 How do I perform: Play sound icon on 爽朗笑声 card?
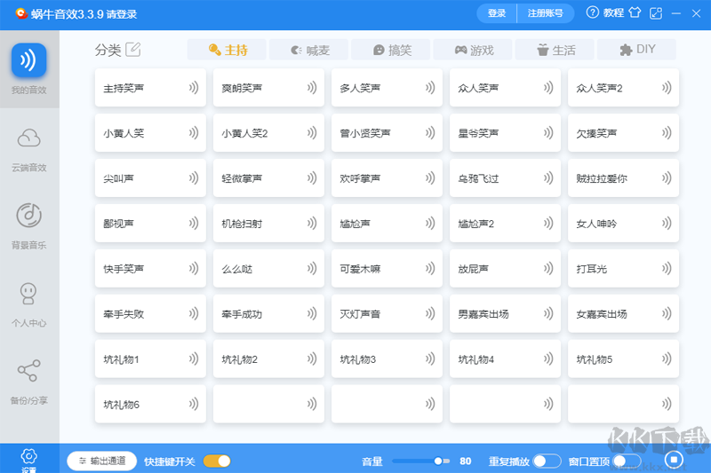point(312,87)
